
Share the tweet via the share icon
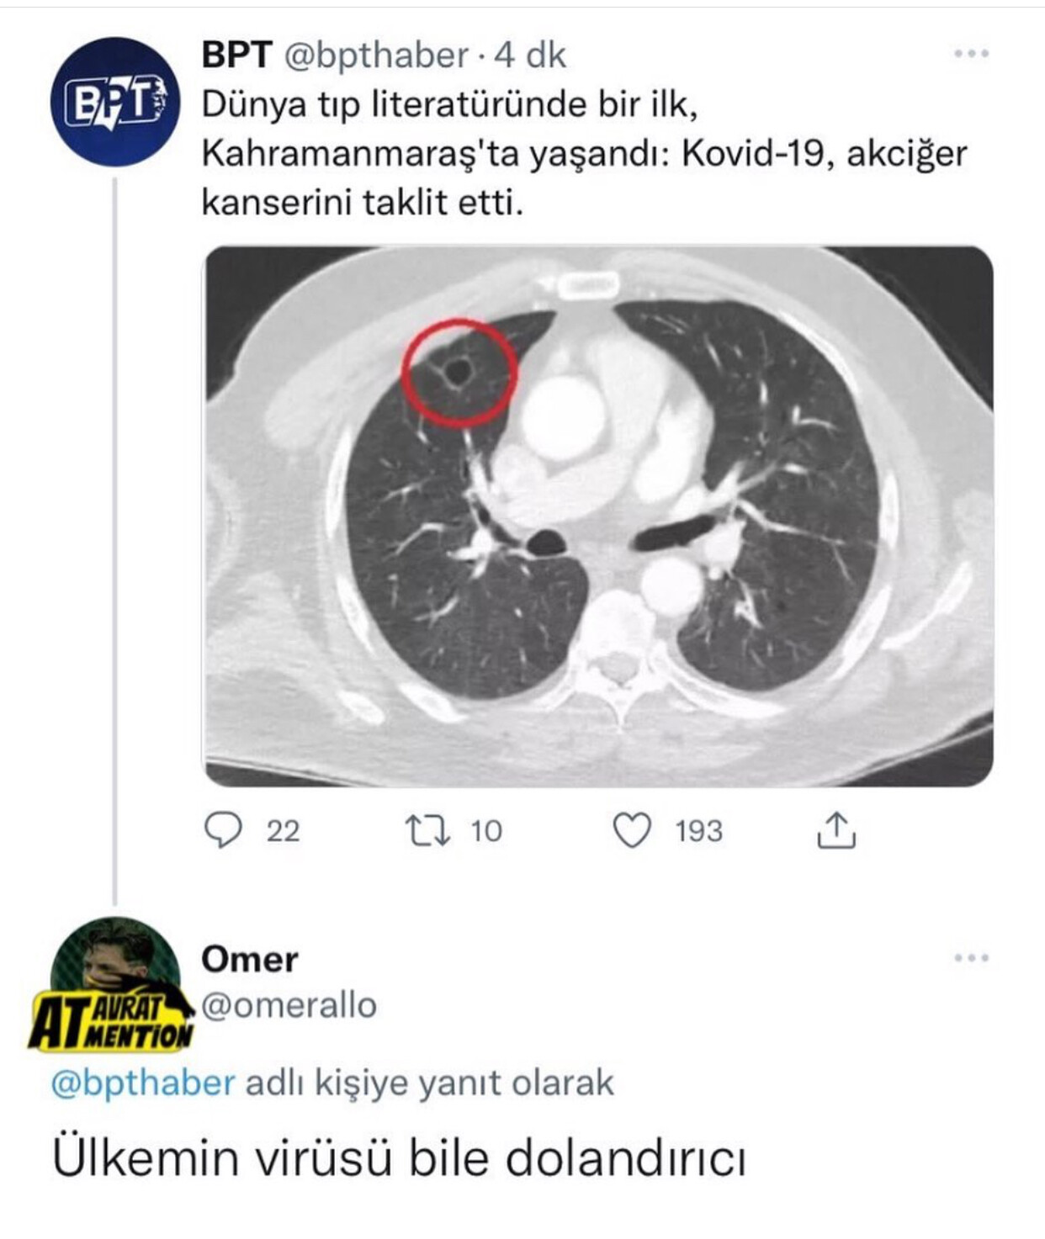[x=835, y=831]
